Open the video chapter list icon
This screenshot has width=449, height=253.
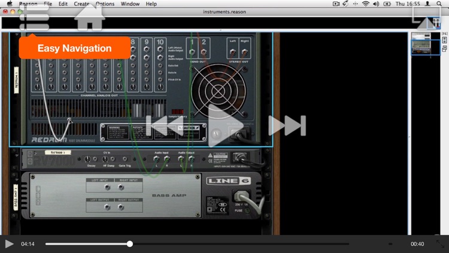pos(34,18)
